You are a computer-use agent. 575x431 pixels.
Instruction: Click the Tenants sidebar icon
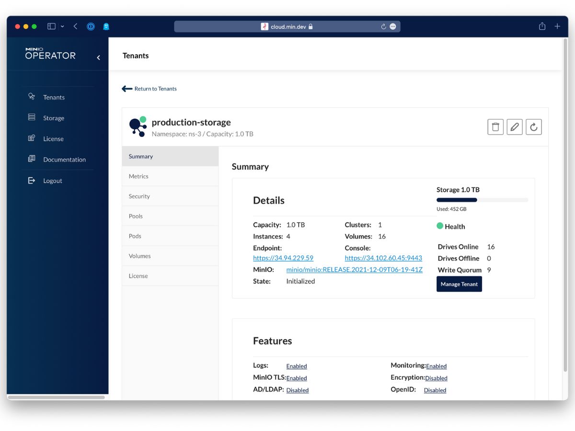pyautogui.click(x=32, y=97)
